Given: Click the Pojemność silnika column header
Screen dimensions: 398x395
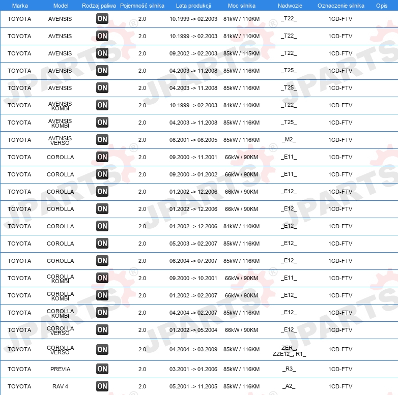Looking at the screenshot, I should (142, 6).
